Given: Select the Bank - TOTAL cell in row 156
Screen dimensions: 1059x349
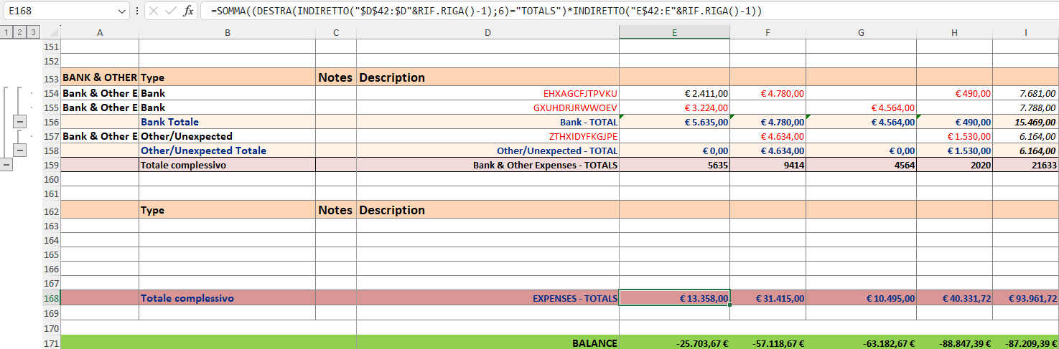Looking at the screenshot, I should click(487, 122).
